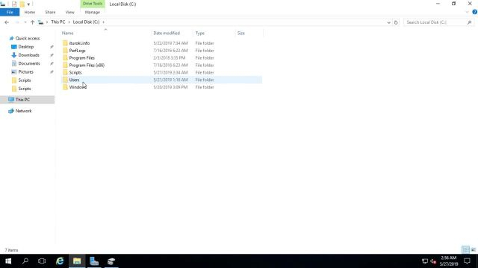Expand the ribbon with the chevron near Help
This screenshot has width=478, height=268.
468,12
